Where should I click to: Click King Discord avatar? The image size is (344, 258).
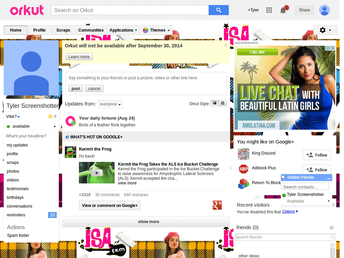244,154
